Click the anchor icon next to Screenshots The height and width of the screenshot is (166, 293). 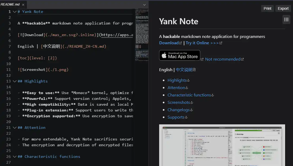pos(192,102)
